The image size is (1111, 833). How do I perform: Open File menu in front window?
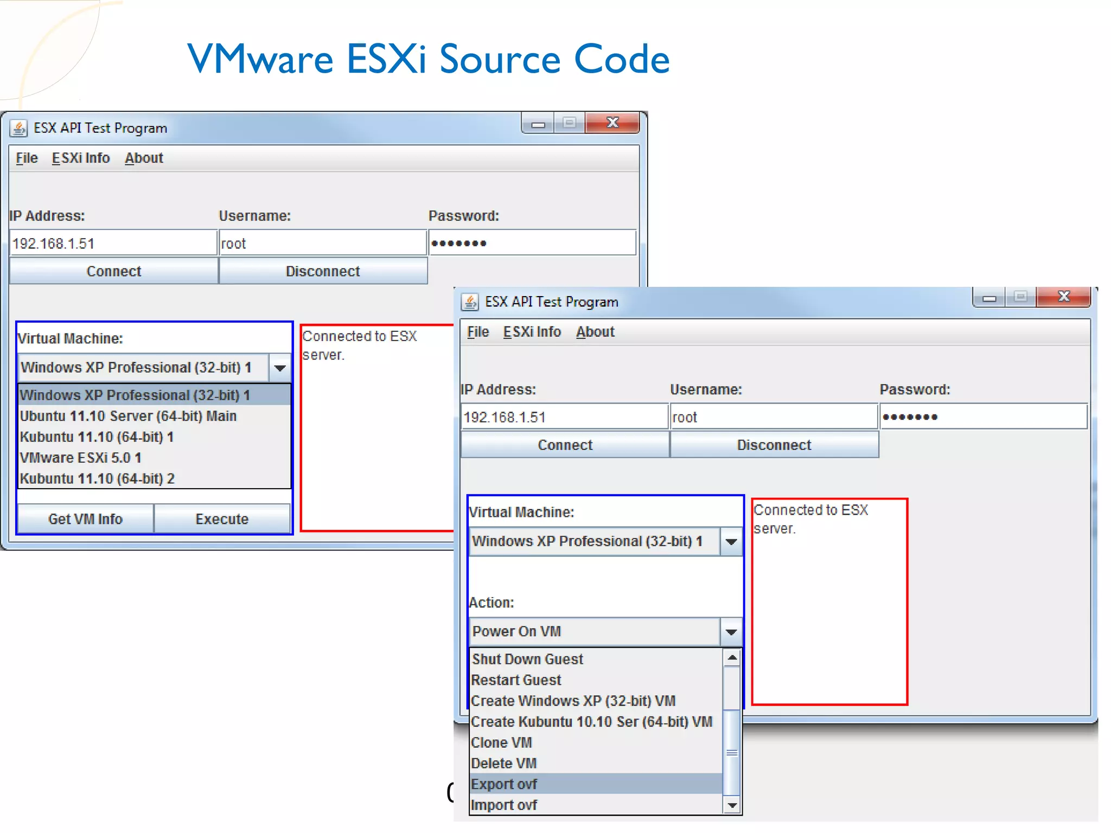pos(478,332)
